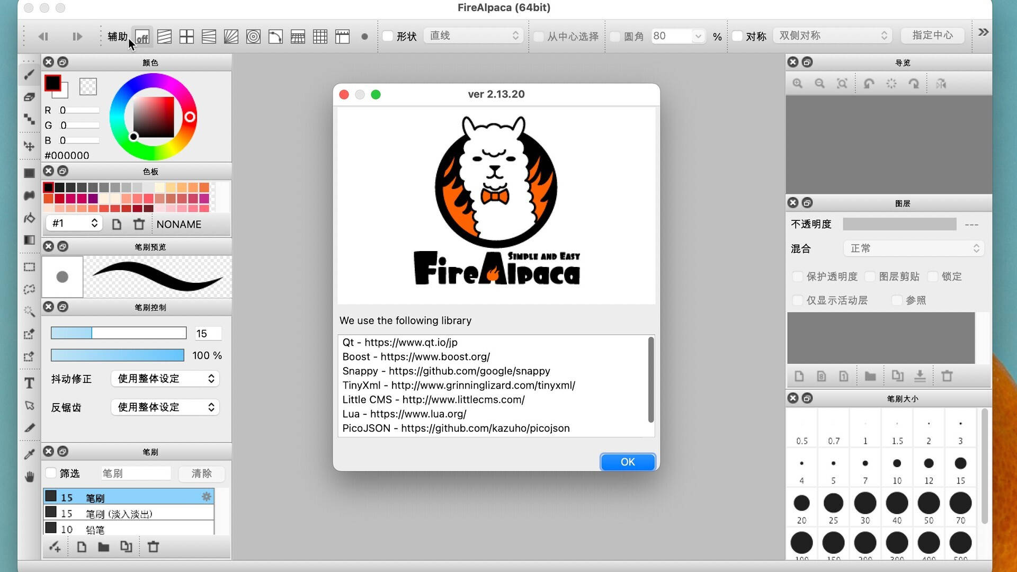Delete selected brush with trash icon
The height and width of the screenshot is (572, 1017).
point(153,547)
